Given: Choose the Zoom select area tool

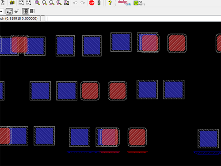Looking at the screenshot, I should [66, 3].
